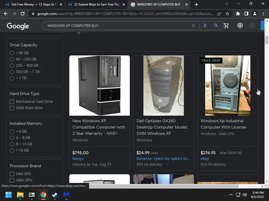Viewport: 269px width, 201px height.
Task: Open tab search dropdown in Chrome
Action: point(227,4)
